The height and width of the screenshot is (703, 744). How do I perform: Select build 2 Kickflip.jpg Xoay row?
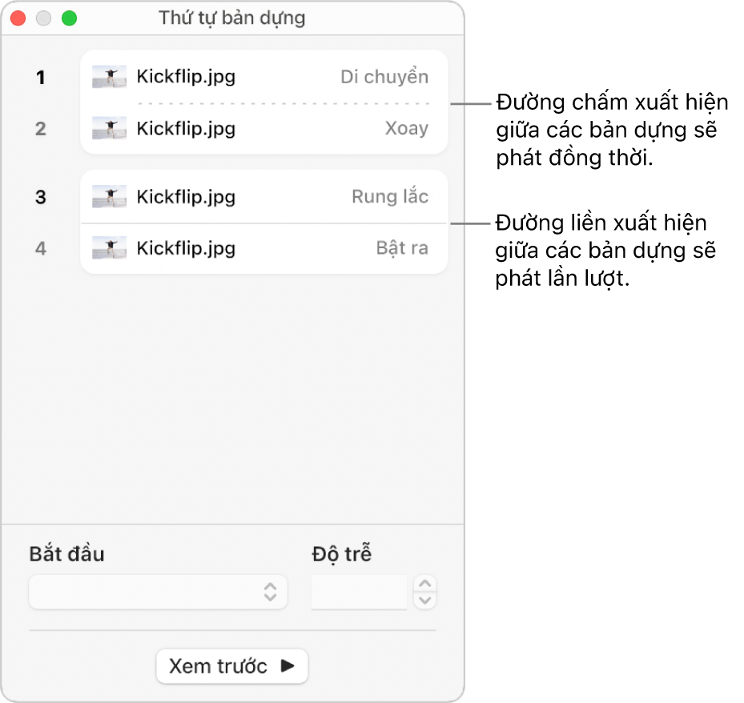[263, 129]
